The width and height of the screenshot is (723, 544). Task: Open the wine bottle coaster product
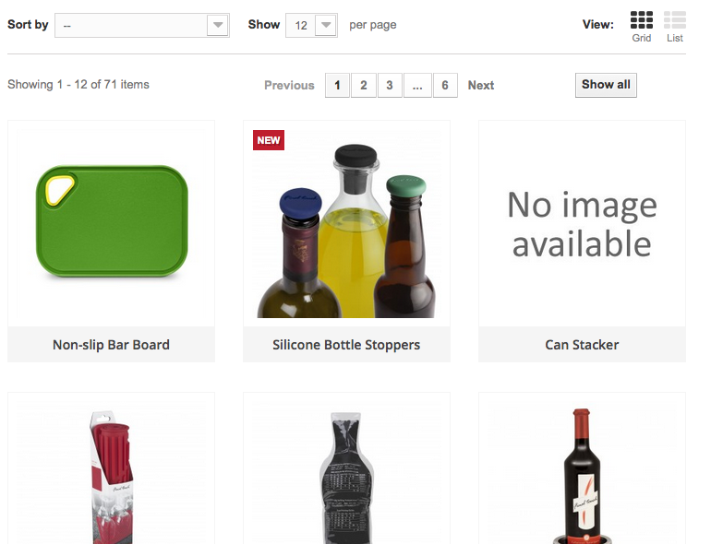[582, 473]
